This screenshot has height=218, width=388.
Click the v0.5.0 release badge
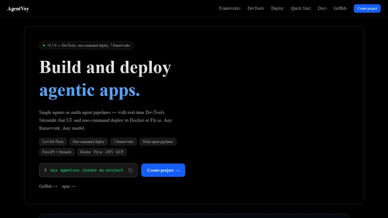[x=86, y=46]
